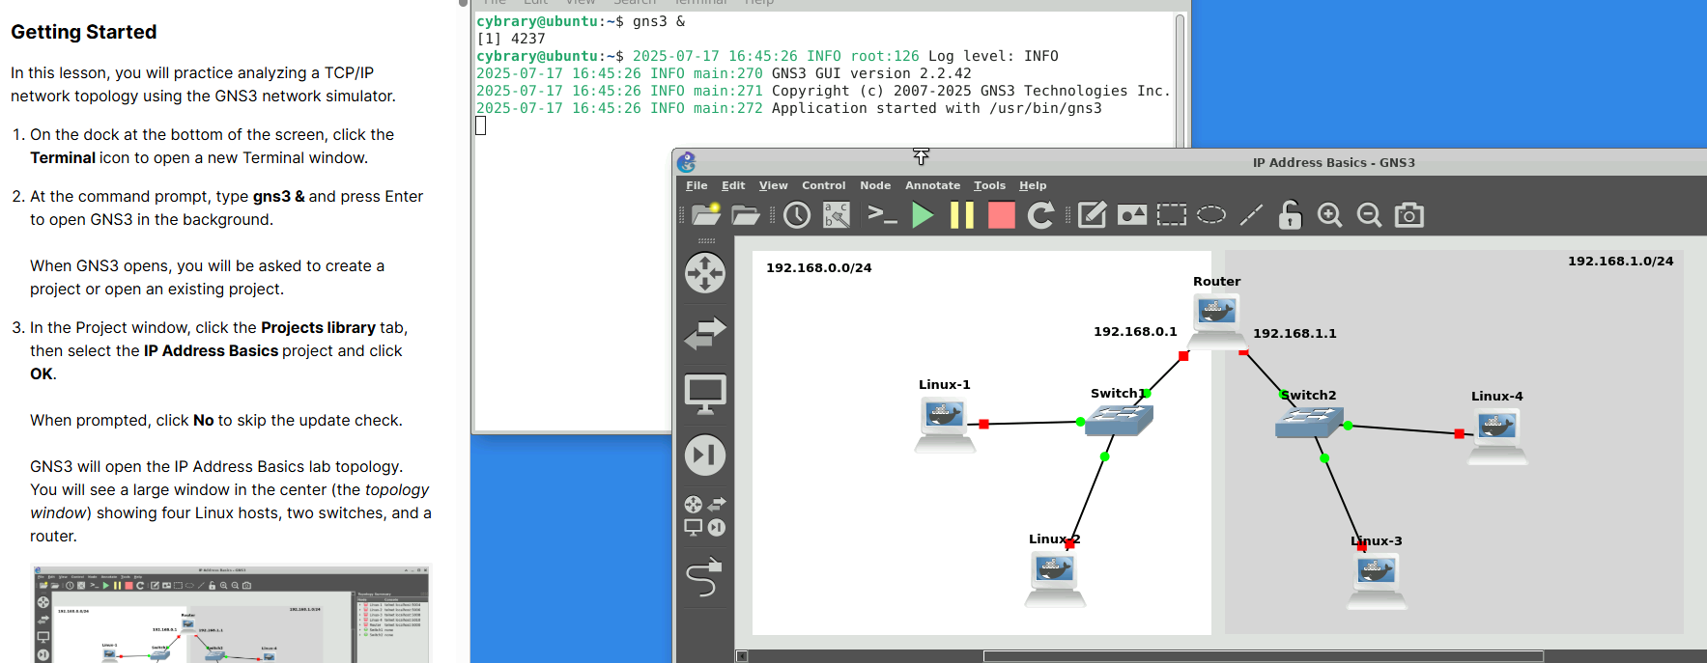Toggle show/hide interface labels

point(837,215)
